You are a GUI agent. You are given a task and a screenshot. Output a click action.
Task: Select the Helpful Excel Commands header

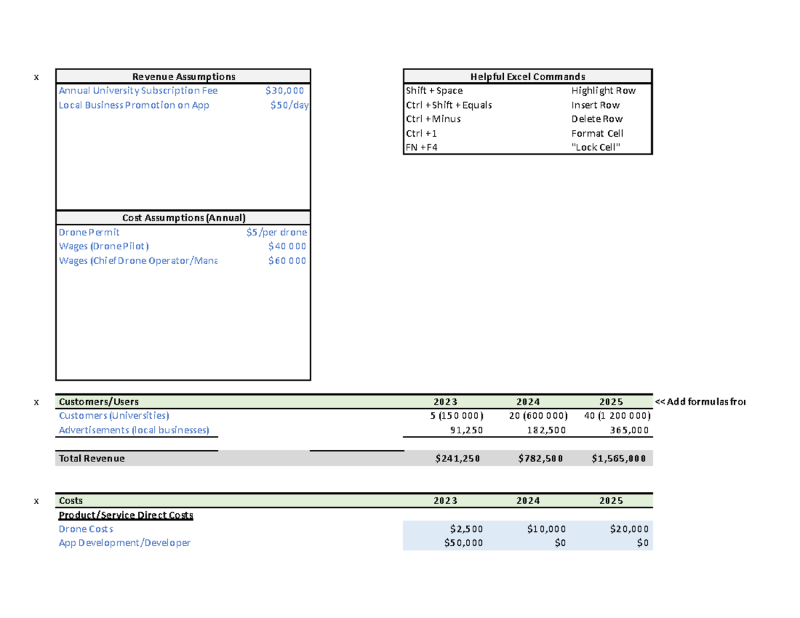(527, 77)
